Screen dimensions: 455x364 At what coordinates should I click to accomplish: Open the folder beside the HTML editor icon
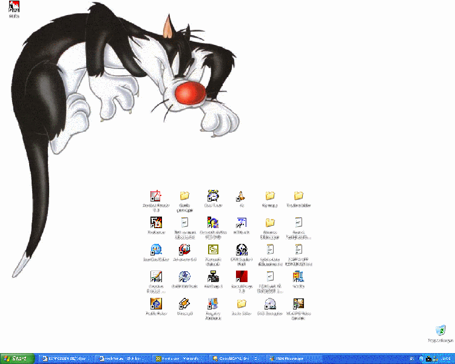(270, 223)
